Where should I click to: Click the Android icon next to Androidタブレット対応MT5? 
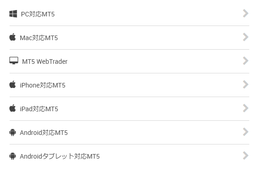(x=13, y=156)
